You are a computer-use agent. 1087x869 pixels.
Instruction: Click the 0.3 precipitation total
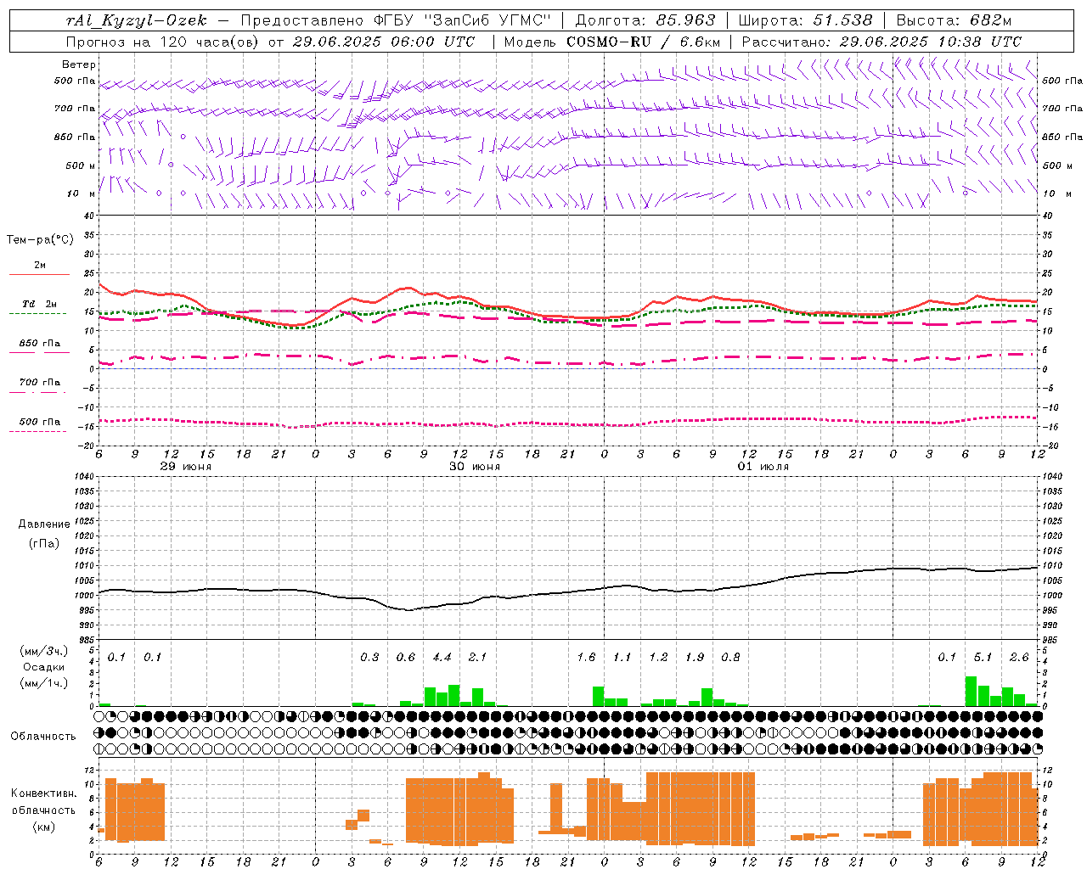pyautogui.click(x=369, y=657)
